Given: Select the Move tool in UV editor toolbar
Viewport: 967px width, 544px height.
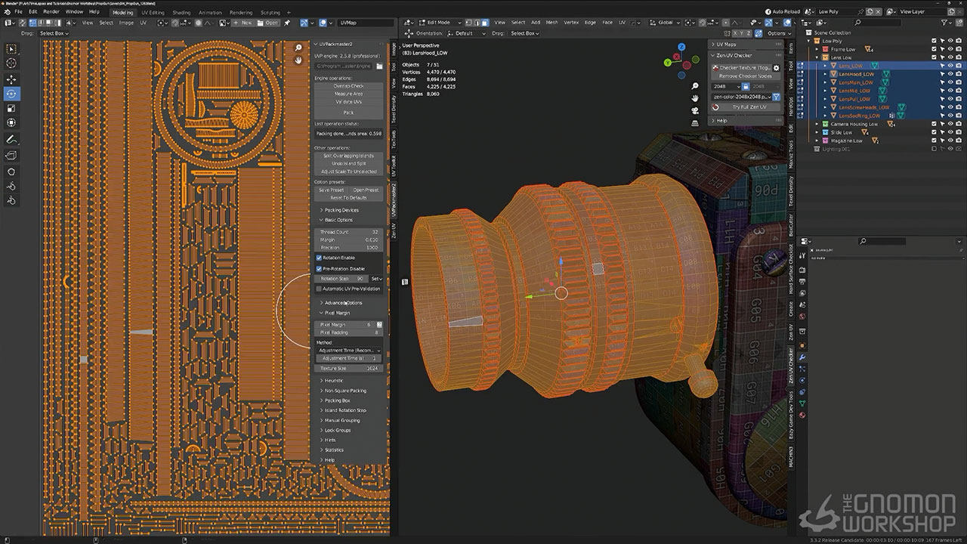Looking at the screenshot, I should coord(11,79).
